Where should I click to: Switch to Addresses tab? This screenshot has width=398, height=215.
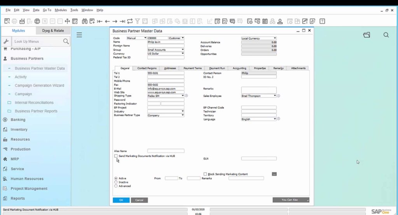[x=170, y=68]
